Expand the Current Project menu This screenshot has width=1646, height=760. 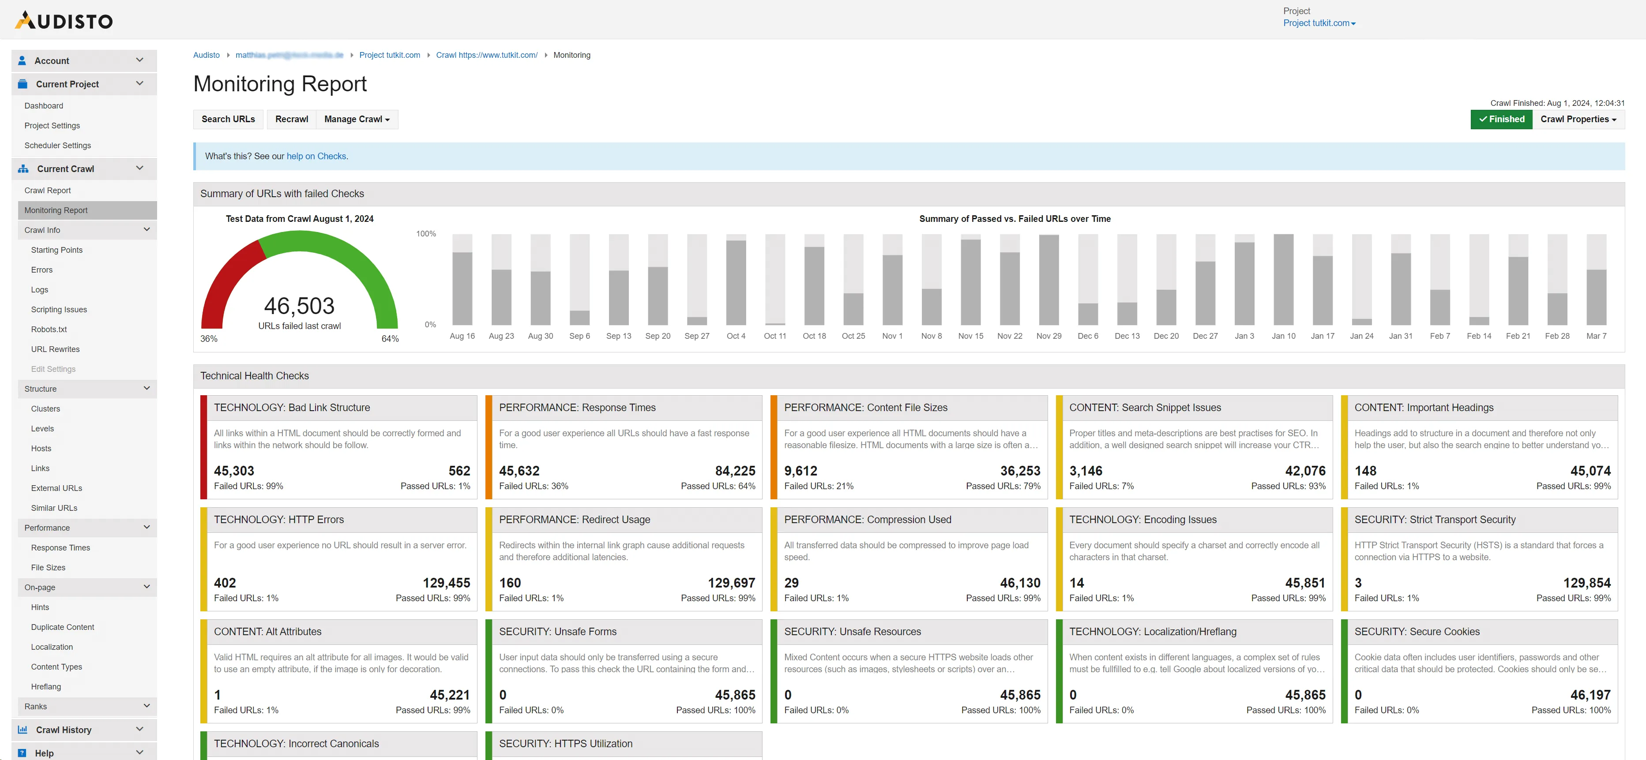pos(83,84)
